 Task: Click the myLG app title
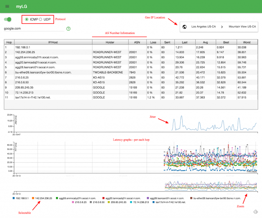(x=22, y=7)
